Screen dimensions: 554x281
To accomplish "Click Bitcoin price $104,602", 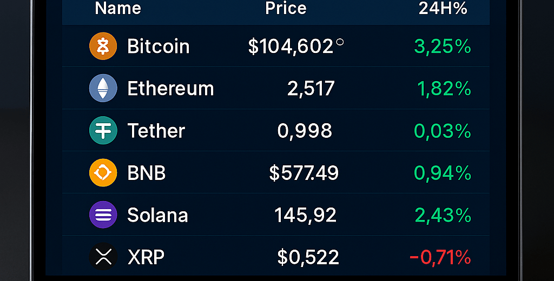I will pos(291,46).
